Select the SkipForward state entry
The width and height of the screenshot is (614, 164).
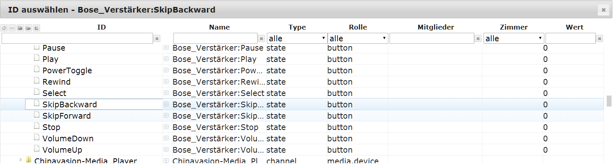pyautogui.click(x=66, y=116)
